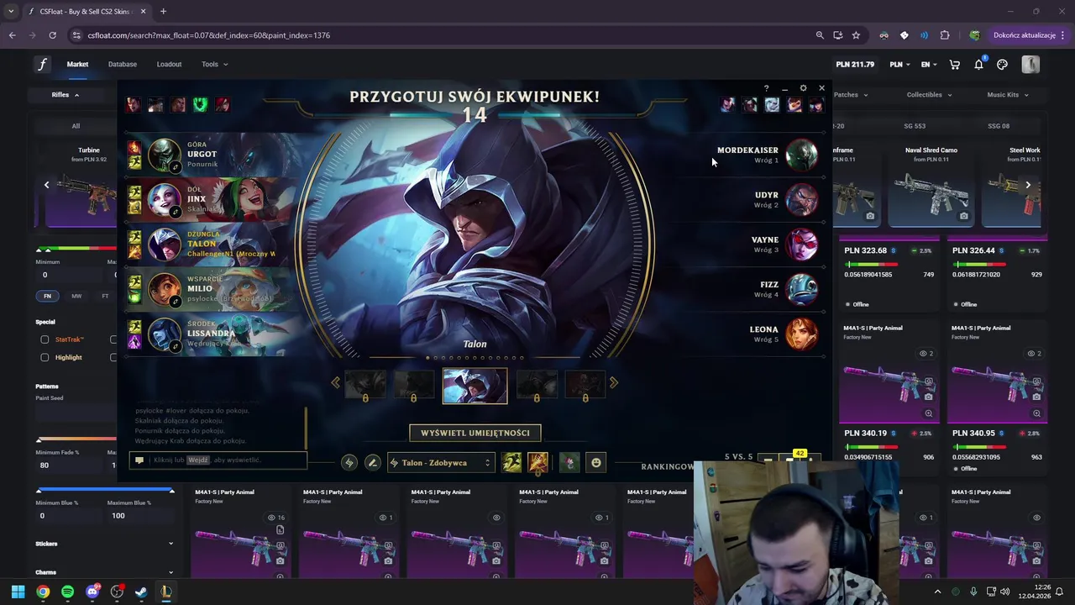The width and height of the screenshot is (1075, 605).
Task: Open the PLN currency dropdown
Action: (x=899, y=65)
